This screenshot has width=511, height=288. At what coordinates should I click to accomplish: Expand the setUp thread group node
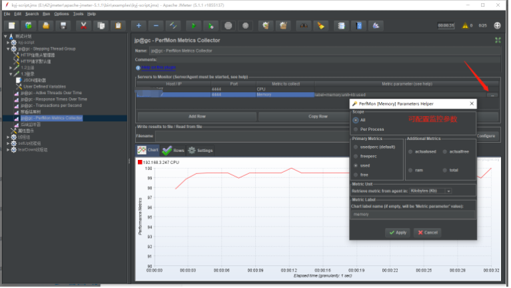[x=8, y=143]
